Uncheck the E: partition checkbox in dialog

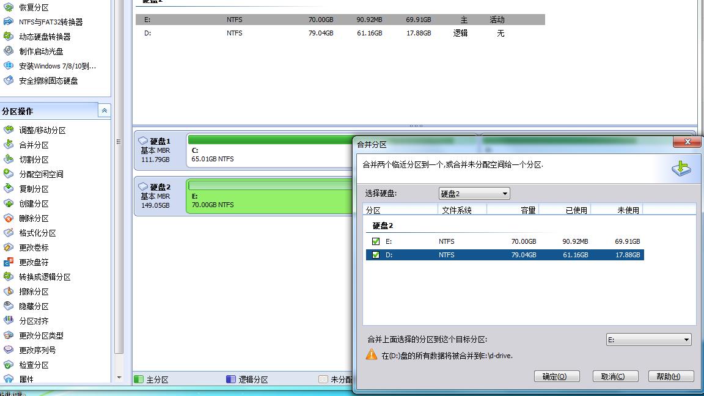[x=376, y=241]
